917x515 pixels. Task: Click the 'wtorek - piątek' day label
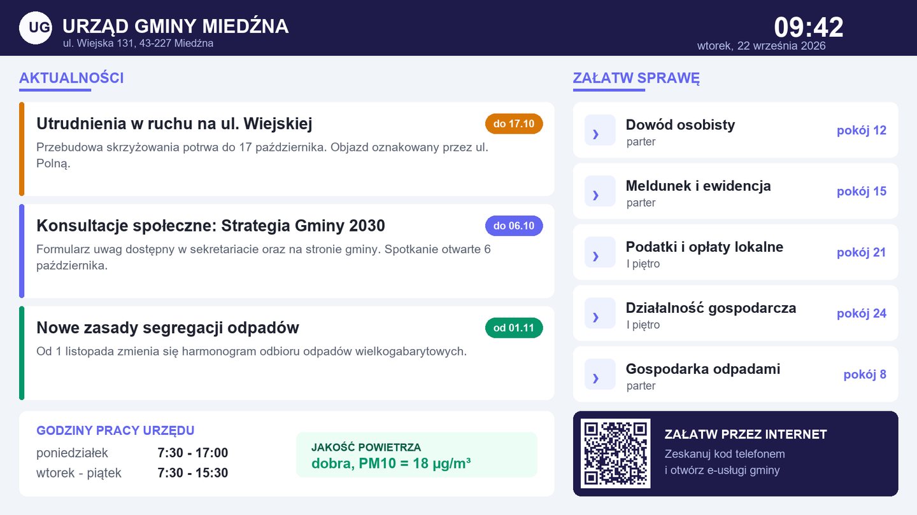point(79,474)
